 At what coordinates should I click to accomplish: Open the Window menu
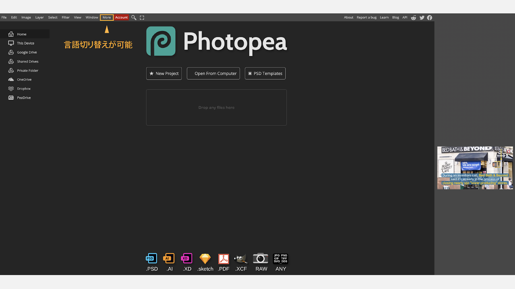[x=92, y=18]
